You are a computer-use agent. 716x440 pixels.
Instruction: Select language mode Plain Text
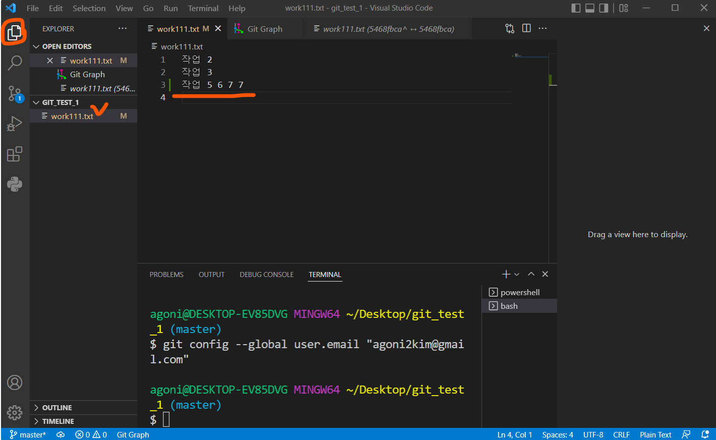(x=655, y=434)
